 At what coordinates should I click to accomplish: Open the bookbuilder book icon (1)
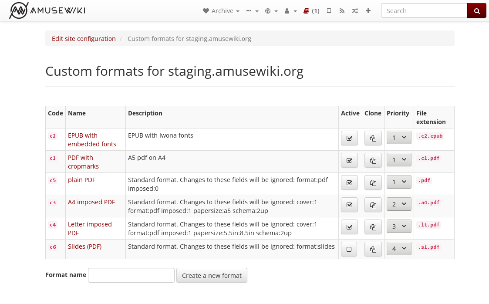click(311, 11)
